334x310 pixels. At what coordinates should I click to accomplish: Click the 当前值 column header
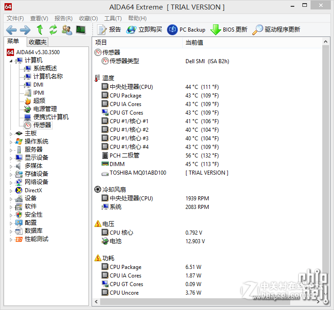(x=252, y=42)
